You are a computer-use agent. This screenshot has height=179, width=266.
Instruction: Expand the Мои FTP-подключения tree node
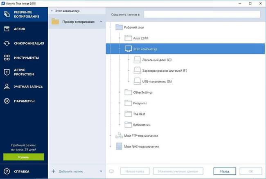(110, 135)
